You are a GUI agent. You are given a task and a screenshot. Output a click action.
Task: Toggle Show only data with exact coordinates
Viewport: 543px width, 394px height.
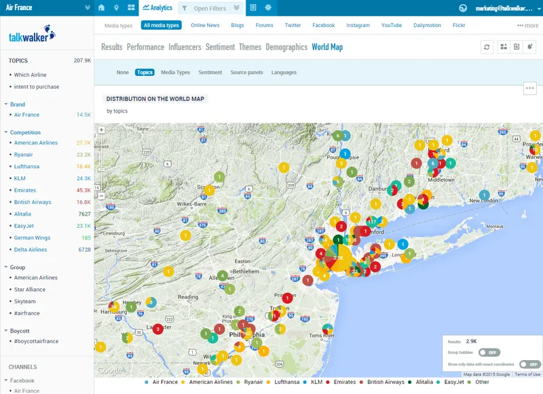click(x=530, y=364)
